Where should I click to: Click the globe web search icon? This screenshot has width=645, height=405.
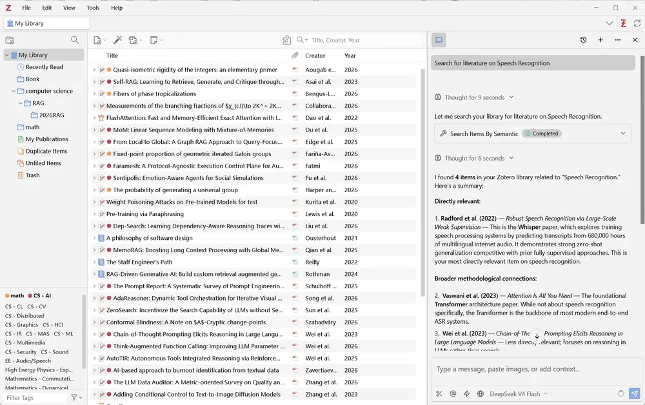click(480, 393)
